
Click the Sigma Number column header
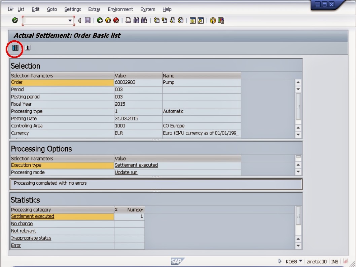tap(130, 209)
